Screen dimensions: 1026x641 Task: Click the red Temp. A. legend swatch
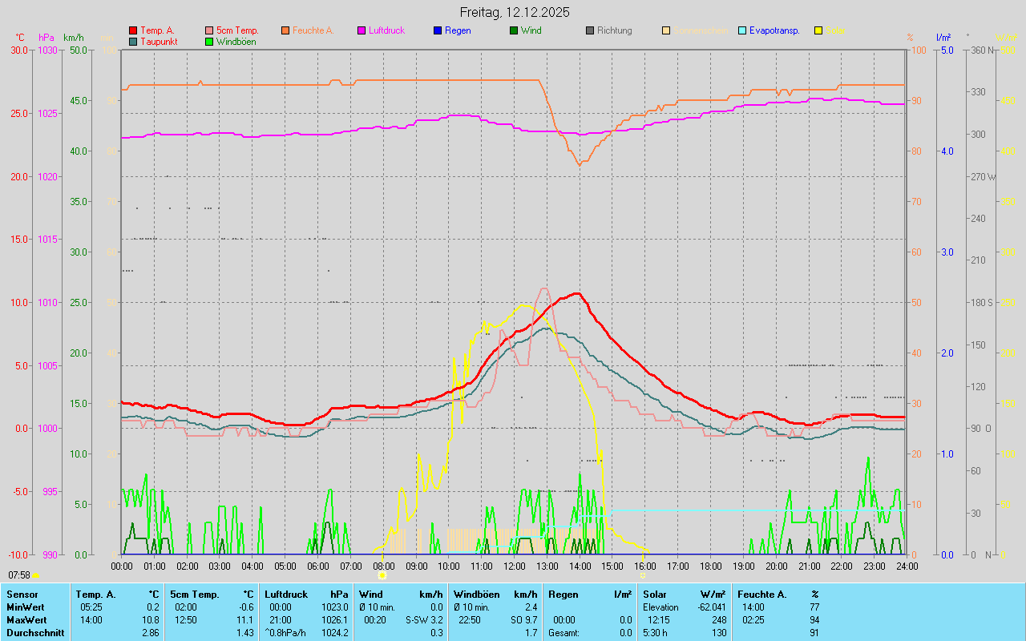click(133, 30)
